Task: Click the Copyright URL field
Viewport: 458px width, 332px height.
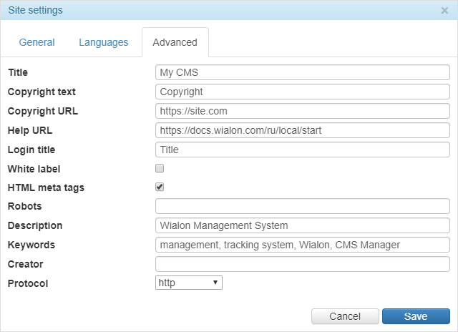Action: [302, 111]
